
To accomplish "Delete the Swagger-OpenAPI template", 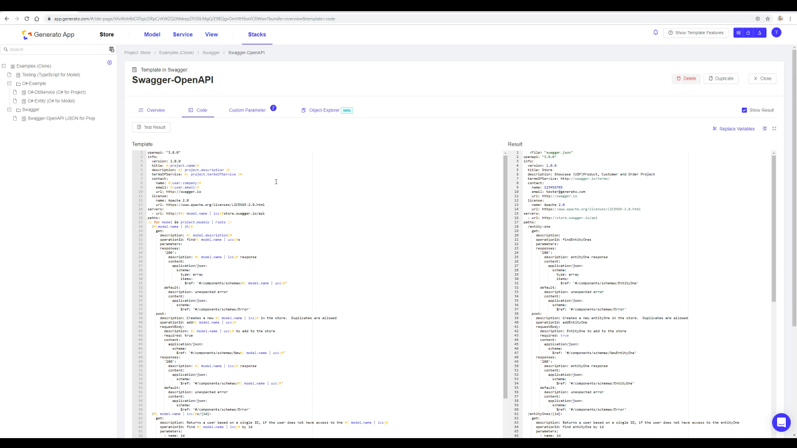I will click(x=686, y=78).
